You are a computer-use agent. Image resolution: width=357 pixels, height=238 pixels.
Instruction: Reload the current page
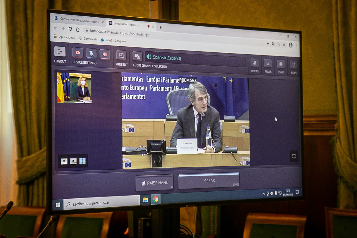(x=70, y=29)
